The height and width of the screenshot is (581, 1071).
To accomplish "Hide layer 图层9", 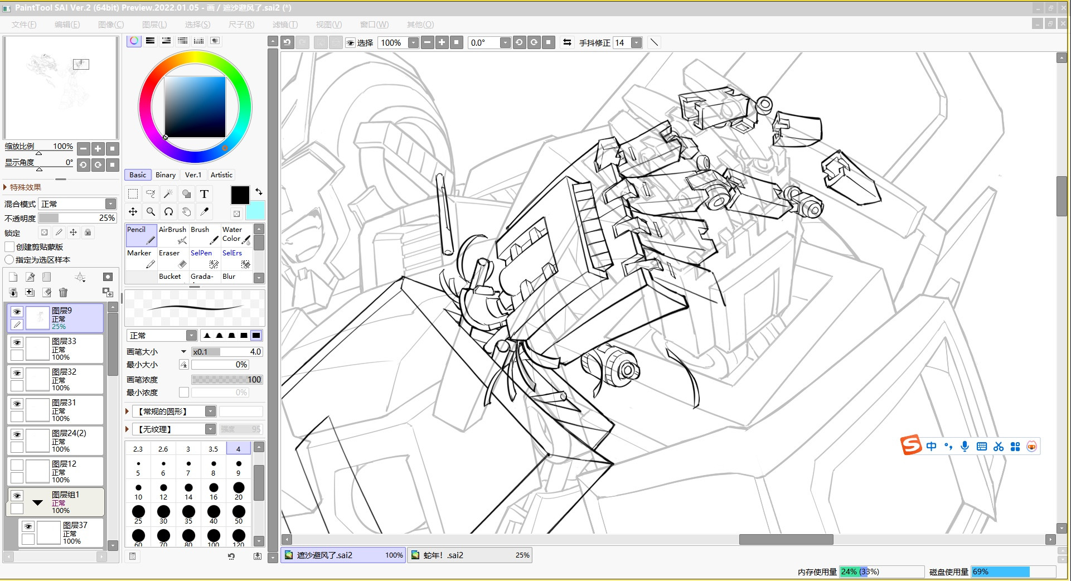I will pyautogui.click(x=17, y=312).
